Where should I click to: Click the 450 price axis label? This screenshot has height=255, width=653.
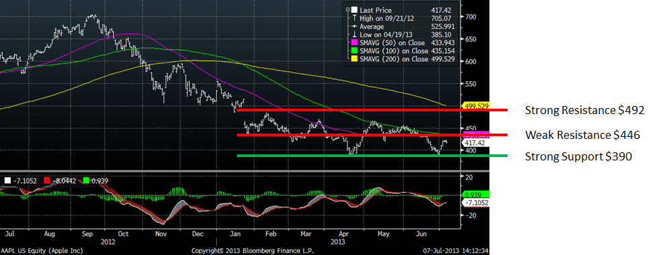click(470, 128)
